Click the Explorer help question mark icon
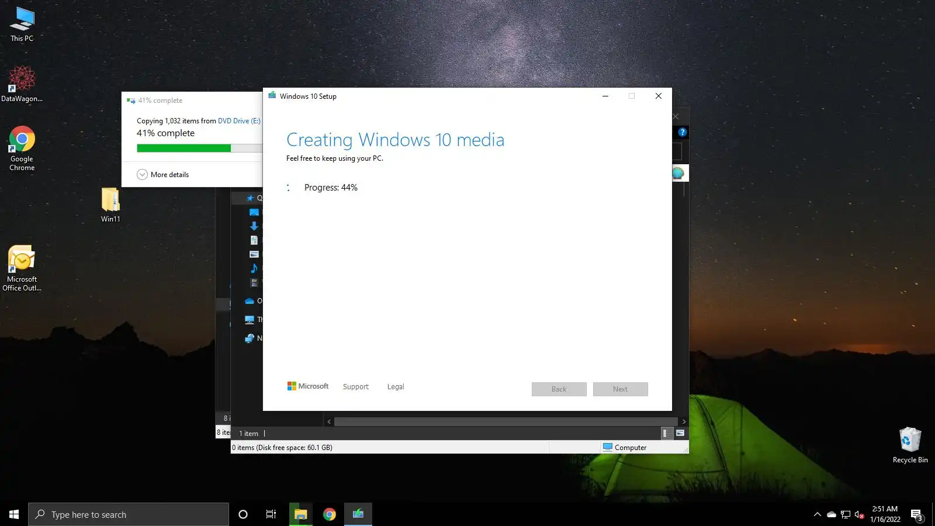This screenshot has height=526, width=935. tap(682, 132)
